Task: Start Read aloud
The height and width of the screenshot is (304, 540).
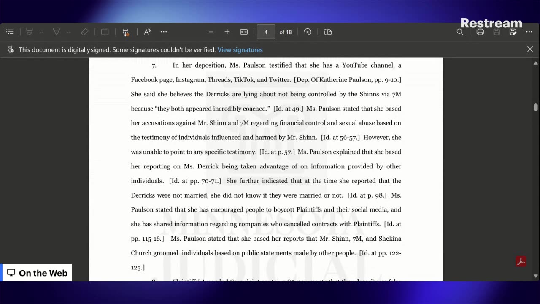Action: click(x=147, y=32)
